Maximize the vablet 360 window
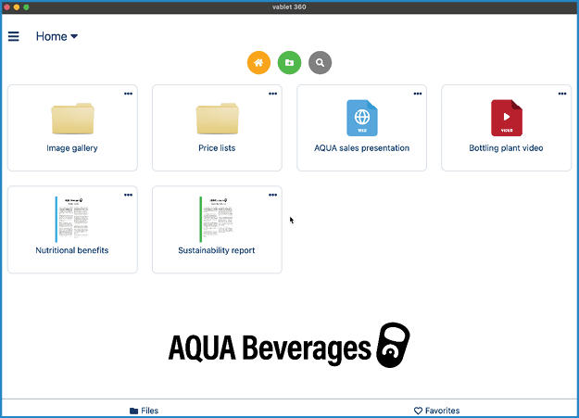The height and width of the screenshot is (418, 579). pos(26,7)
